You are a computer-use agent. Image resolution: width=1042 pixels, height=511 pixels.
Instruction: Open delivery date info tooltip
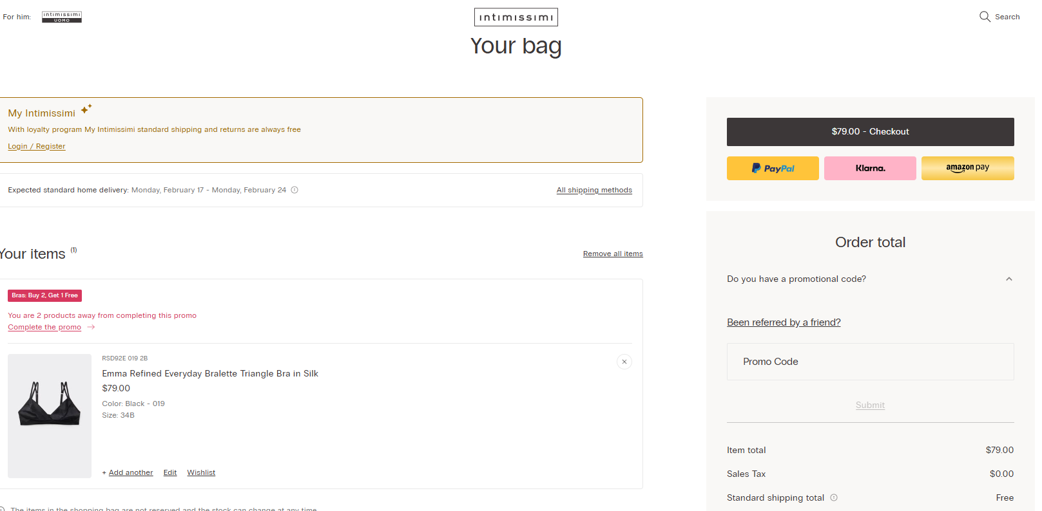coord(294,190)
